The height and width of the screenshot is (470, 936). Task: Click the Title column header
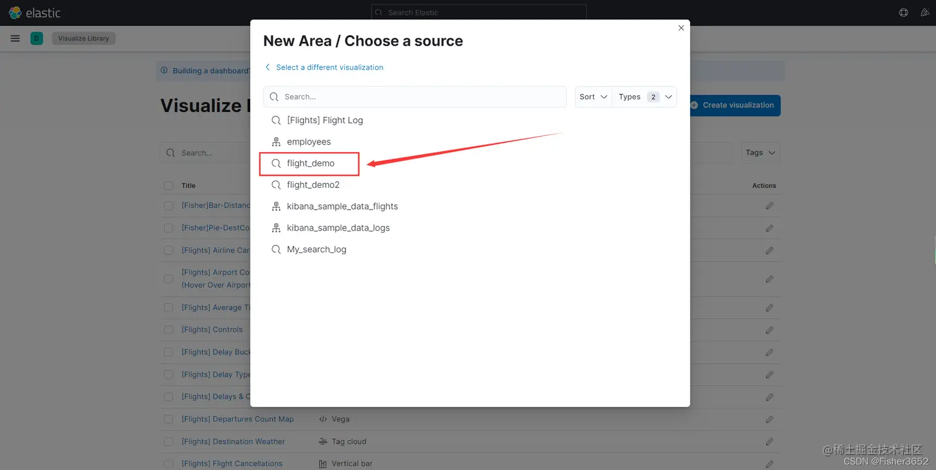pyautogui.click(x=189, y=186)
